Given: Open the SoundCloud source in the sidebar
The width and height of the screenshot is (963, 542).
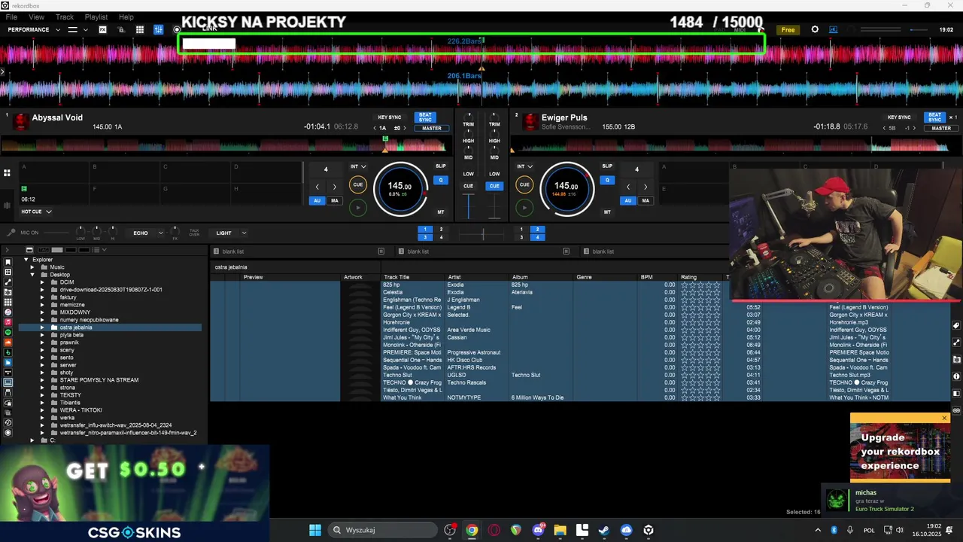Looking at the screenshot, I should click(x=8, y=342).
